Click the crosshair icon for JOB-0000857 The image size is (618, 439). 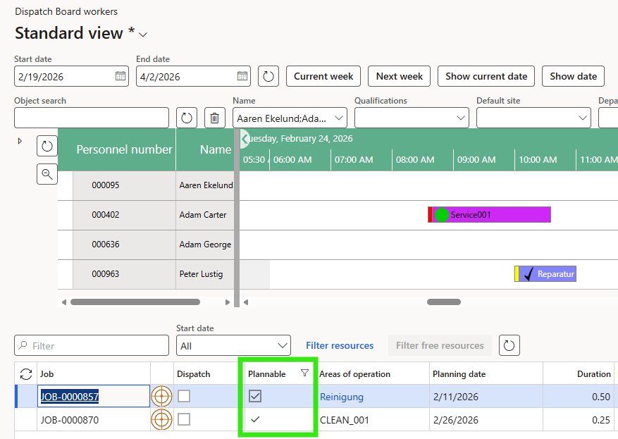pyautogui.click(x=161, y=396)
